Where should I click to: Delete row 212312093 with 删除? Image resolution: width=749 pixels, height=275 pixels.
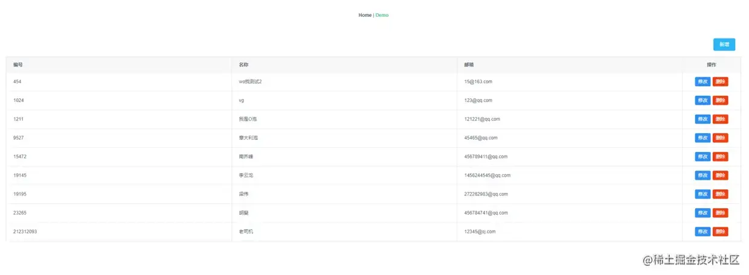coord(720,231)
